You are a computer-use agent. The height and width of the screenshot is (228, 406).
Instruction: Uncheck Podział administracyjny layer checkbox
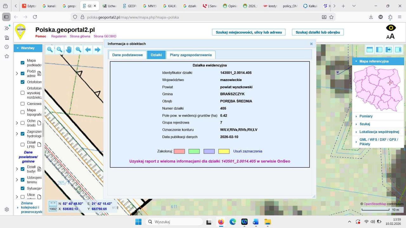click(23, 73)
